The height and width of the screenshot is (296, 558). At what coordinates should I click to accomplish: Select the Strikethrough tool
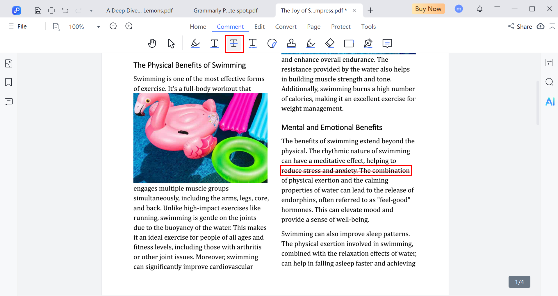[234, 44]
